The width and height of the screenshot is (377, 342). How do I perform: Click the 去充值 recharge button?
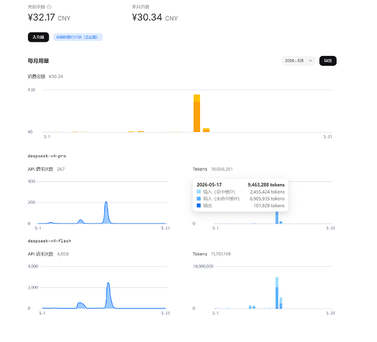tap(38, 37)
